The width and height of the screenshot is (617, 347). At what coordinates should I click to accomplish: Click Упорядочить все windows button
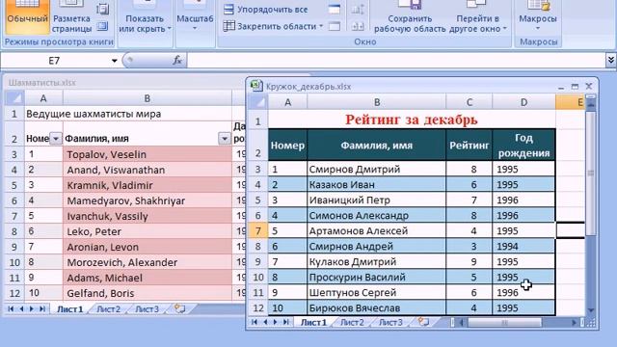tap(266, 10)
